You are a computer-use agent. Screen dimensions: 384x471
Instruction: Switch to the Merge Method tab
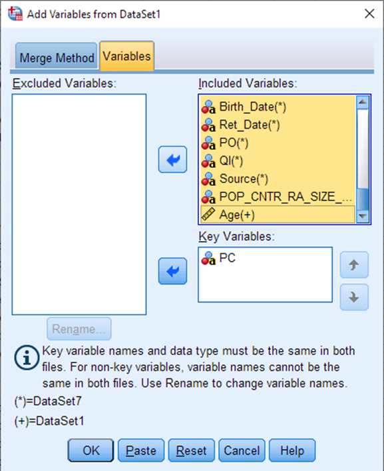tap(57, 56)
